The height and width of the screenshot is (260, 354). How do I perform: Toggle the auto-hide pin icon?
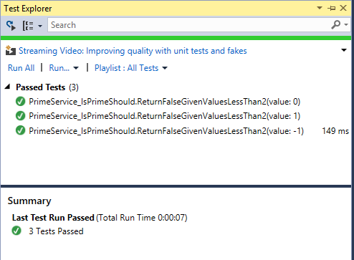[x=331, y=9]
